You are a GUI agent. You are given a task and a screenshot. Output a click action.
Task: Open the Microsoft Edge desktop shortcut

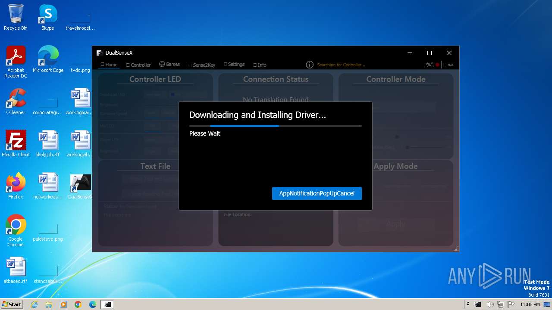48,60
